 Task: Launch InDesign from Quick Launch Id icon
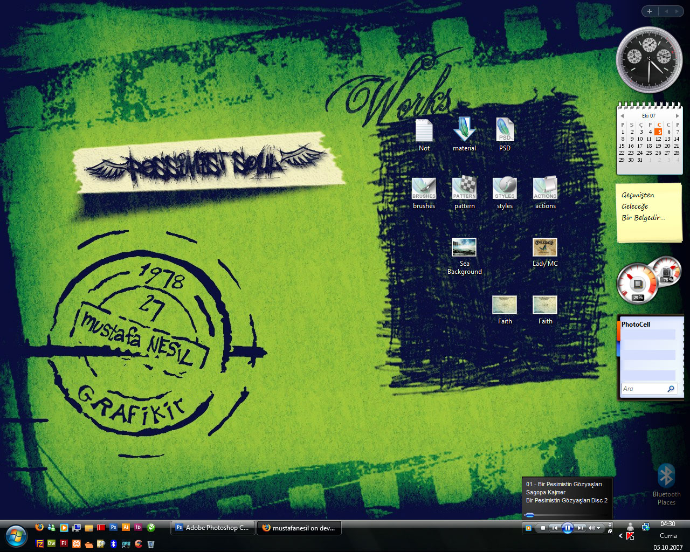pyautogui.click(x=138, y=527)
